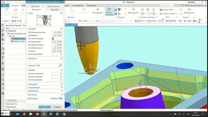Click the play forward animation button
Image resolution: width=208 pixels, height=117 pixels.
pyautogui.click(x=154, y=9)
